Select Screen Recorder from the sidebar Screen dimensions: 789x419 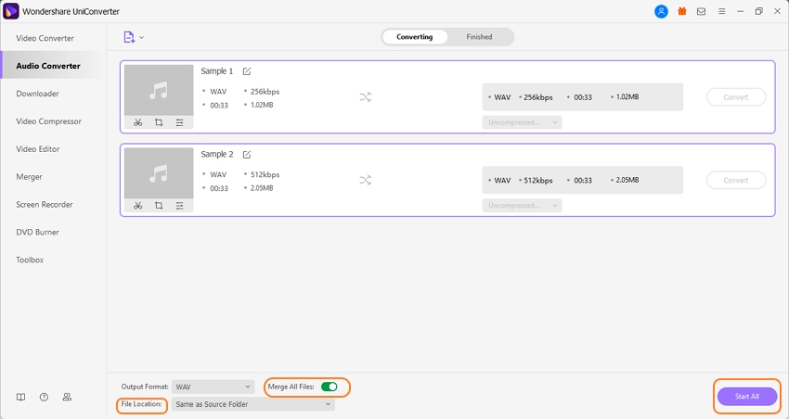(44, 204)
